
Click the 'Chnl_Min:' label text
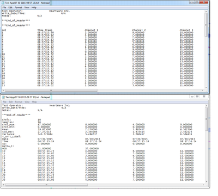pyautogui.click(x=9, y=127)
